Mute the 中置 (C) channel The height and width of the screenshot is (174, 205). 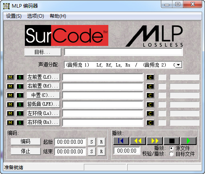(10, 95)
